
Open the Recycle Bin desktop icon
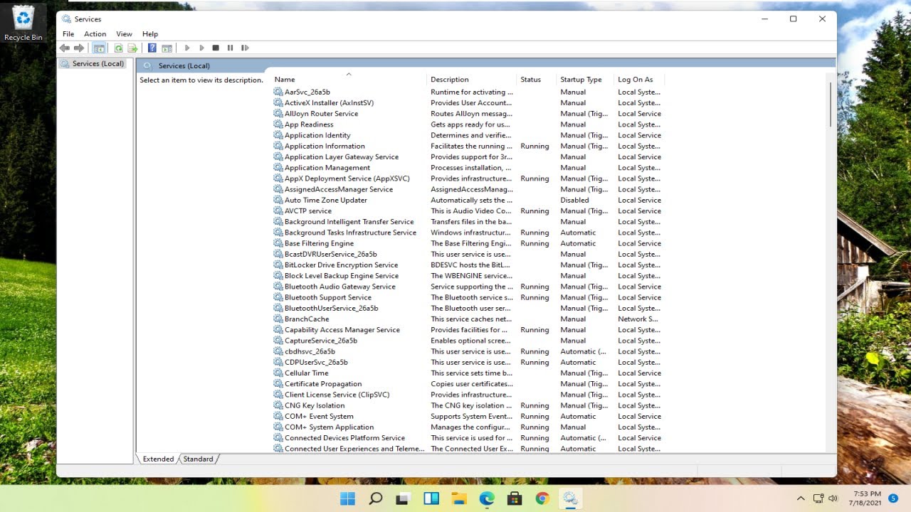[x=23, y=23]
